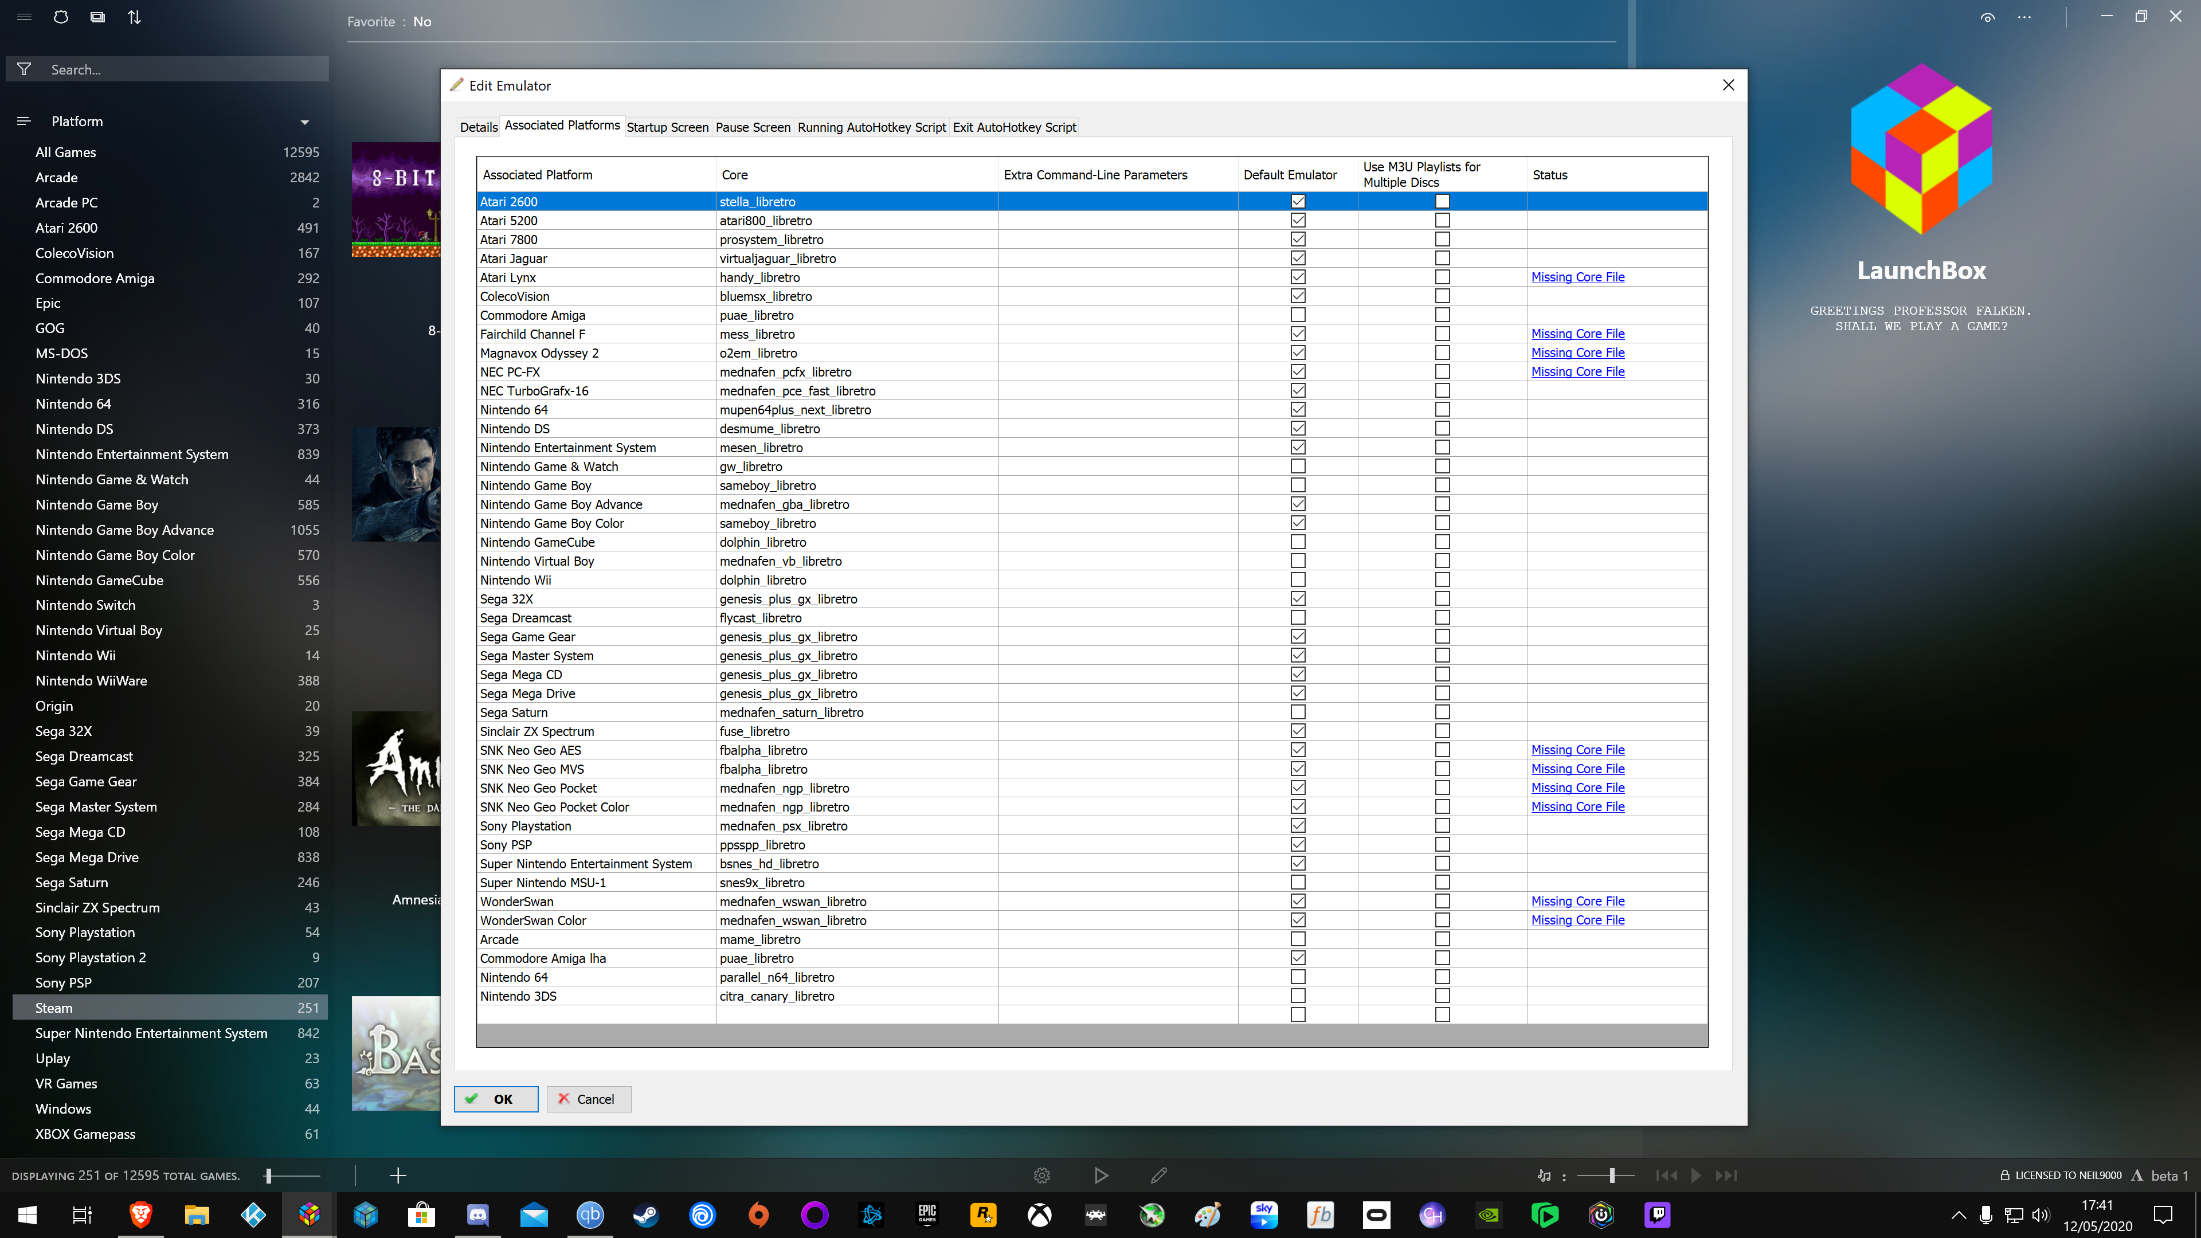Select Nintendo Switch in platform sidebar
The height and width of the screenshot is (1238, 2201).
click(170, 605)
